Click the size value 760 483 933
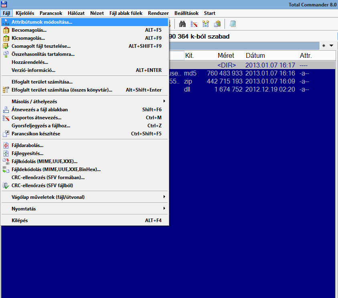338x298 pixels. pos(225,73)
